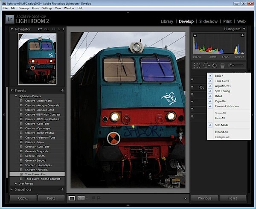The height and width of the screenshot is (209, 256).
Task: Click the preset icon beside Creative - Cold Tone
Action: [21, 124]
